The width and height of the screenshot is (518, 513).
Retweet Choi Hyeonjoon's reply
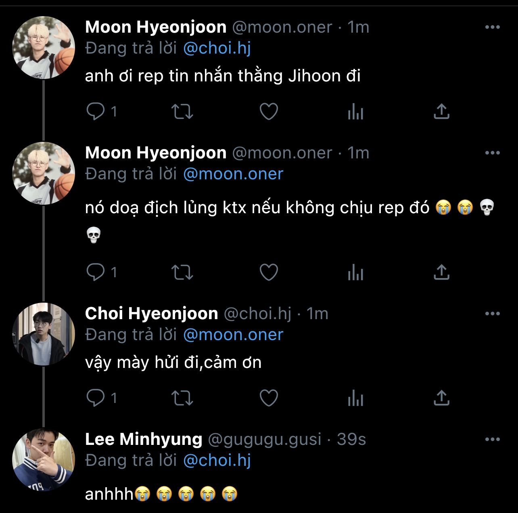[x=182, y=398]
